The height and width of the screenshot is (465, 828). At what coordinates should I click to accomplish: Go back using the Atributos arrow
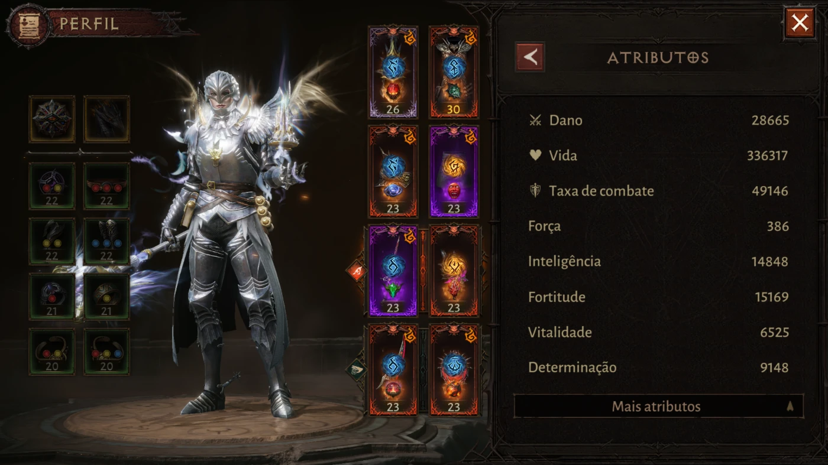[530, 57]
